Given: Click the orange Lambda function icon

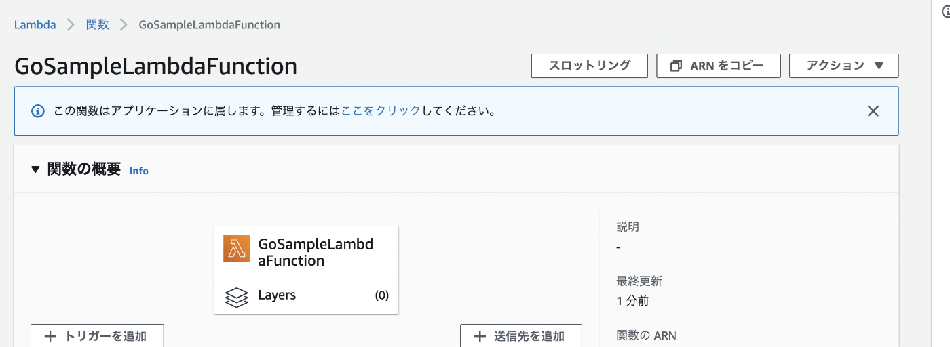Looking at the screenshot, I should [x=236, y=249].
